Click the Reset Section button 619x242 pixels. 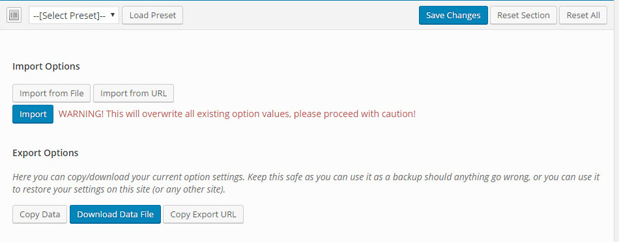(x=523, y=16)
